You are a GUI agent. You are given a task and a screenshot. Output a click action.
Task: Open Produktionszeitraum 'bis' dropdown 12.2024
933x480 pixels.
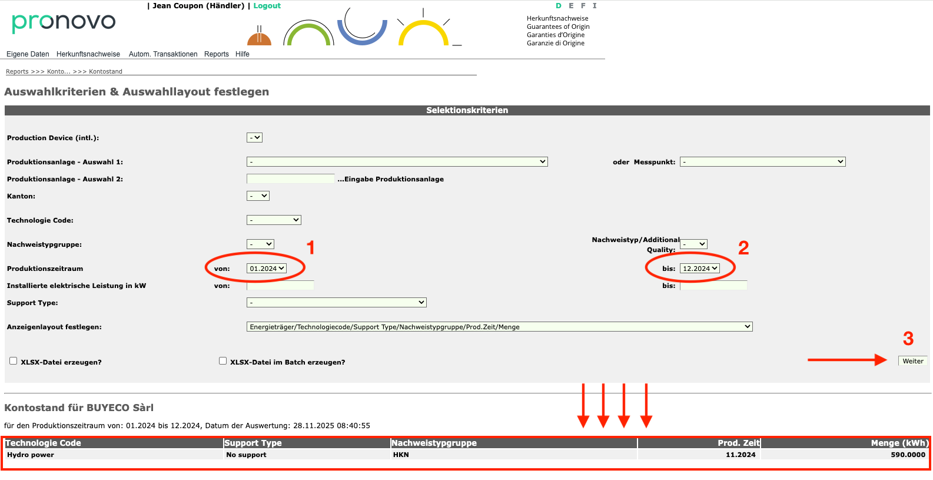click(700, 269)
